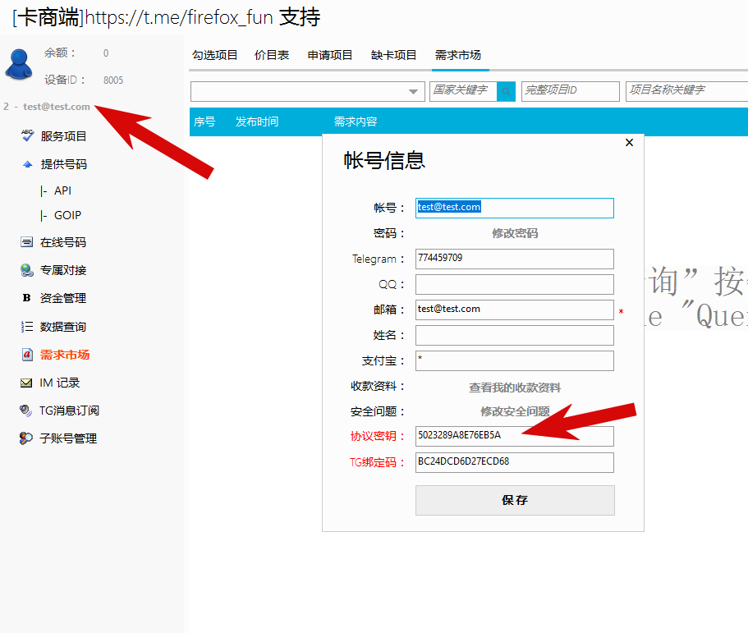The width and height of the screenshot is (748, 633).
Task: Click the 数据查询 numbered list icon
Action: 27,327
